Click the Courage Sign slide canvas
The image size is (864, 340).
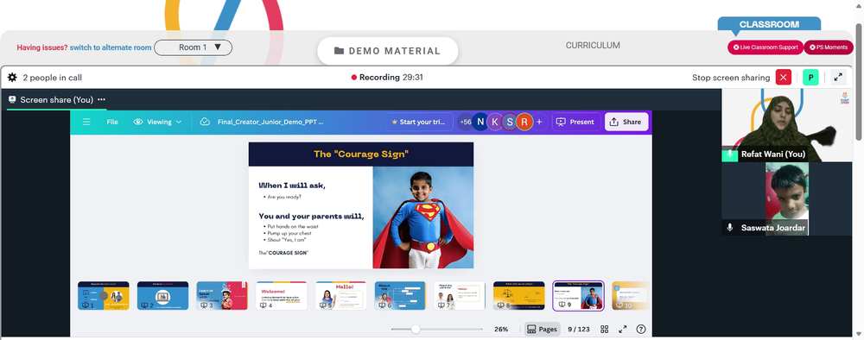[x=361, y=205]
